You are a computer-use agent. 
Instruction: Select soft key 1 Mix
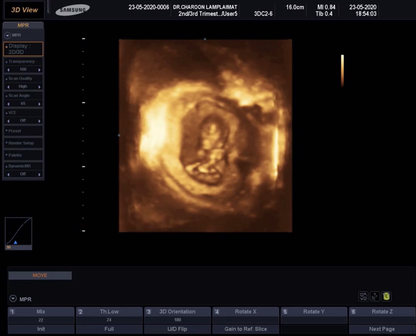[41, 311]
